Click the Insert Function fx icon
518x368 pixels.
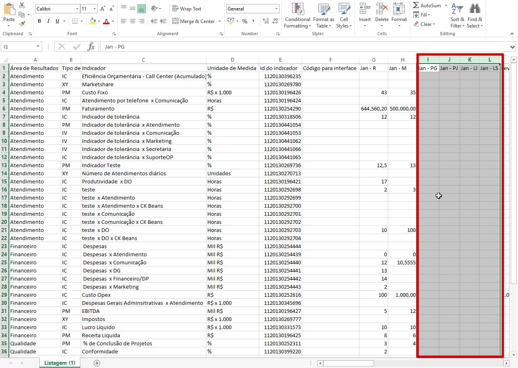coord(91,47)
